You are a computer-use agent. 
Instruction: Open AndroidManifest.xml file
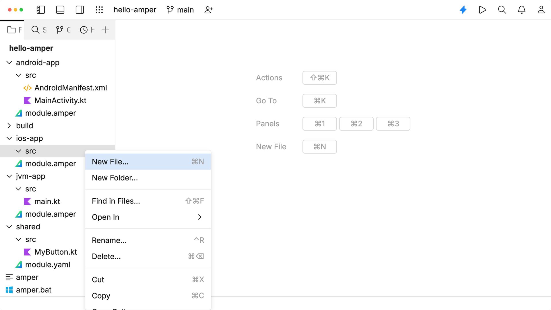click(x=71, y=88)
